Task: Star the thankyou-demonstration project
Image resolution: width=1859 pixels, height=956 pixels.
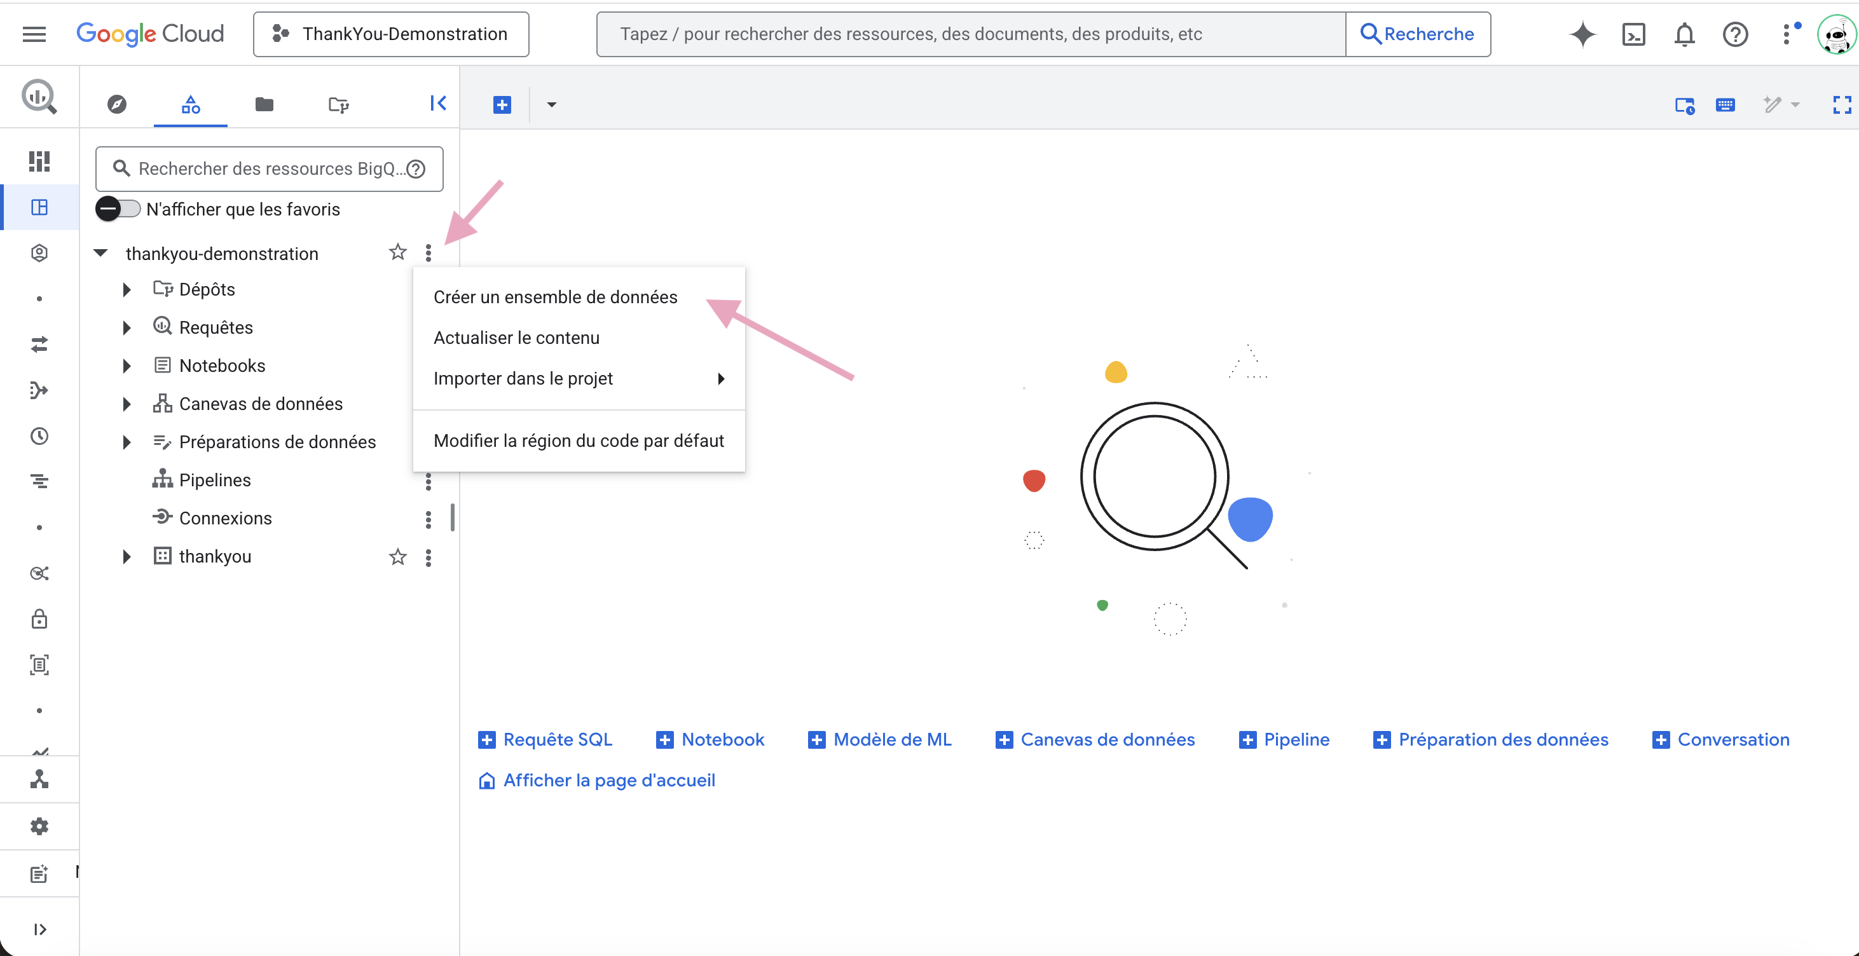Action: [397, 252]
